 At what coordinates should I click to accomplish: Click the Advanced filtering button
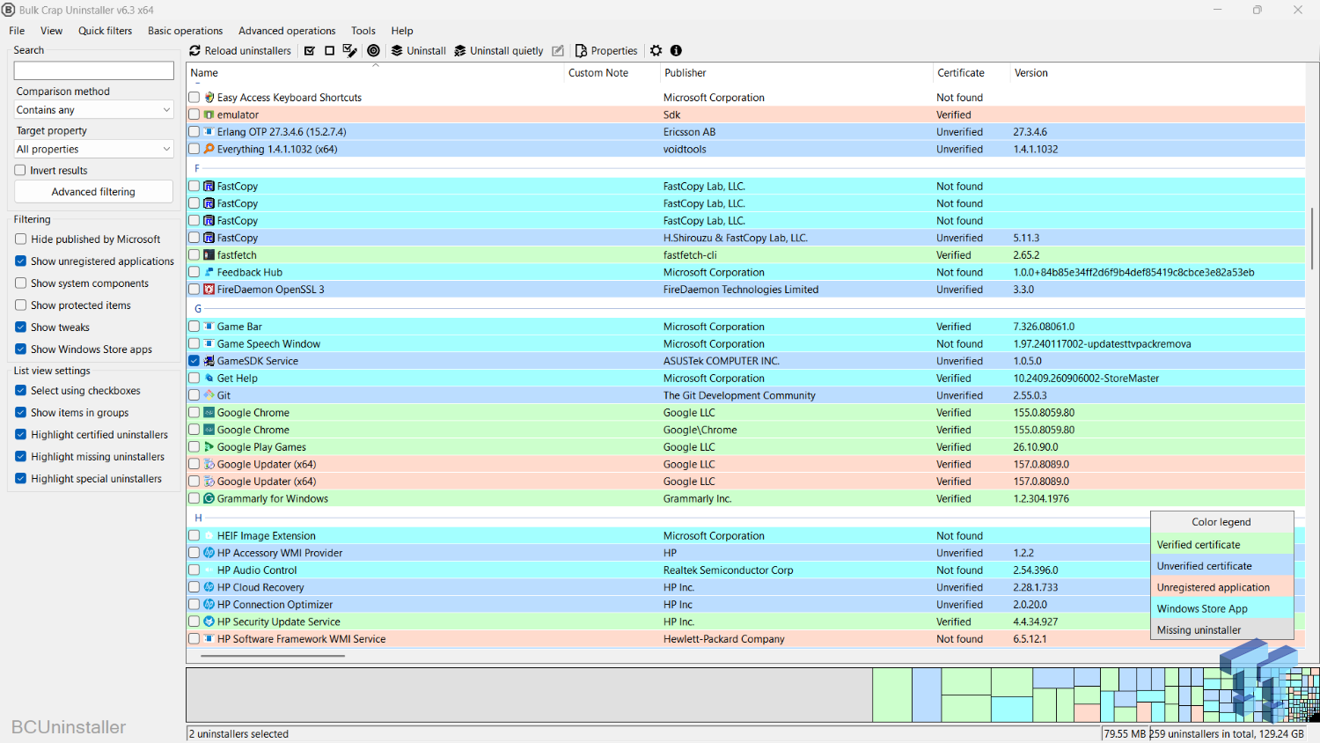(x=93, y=192)
